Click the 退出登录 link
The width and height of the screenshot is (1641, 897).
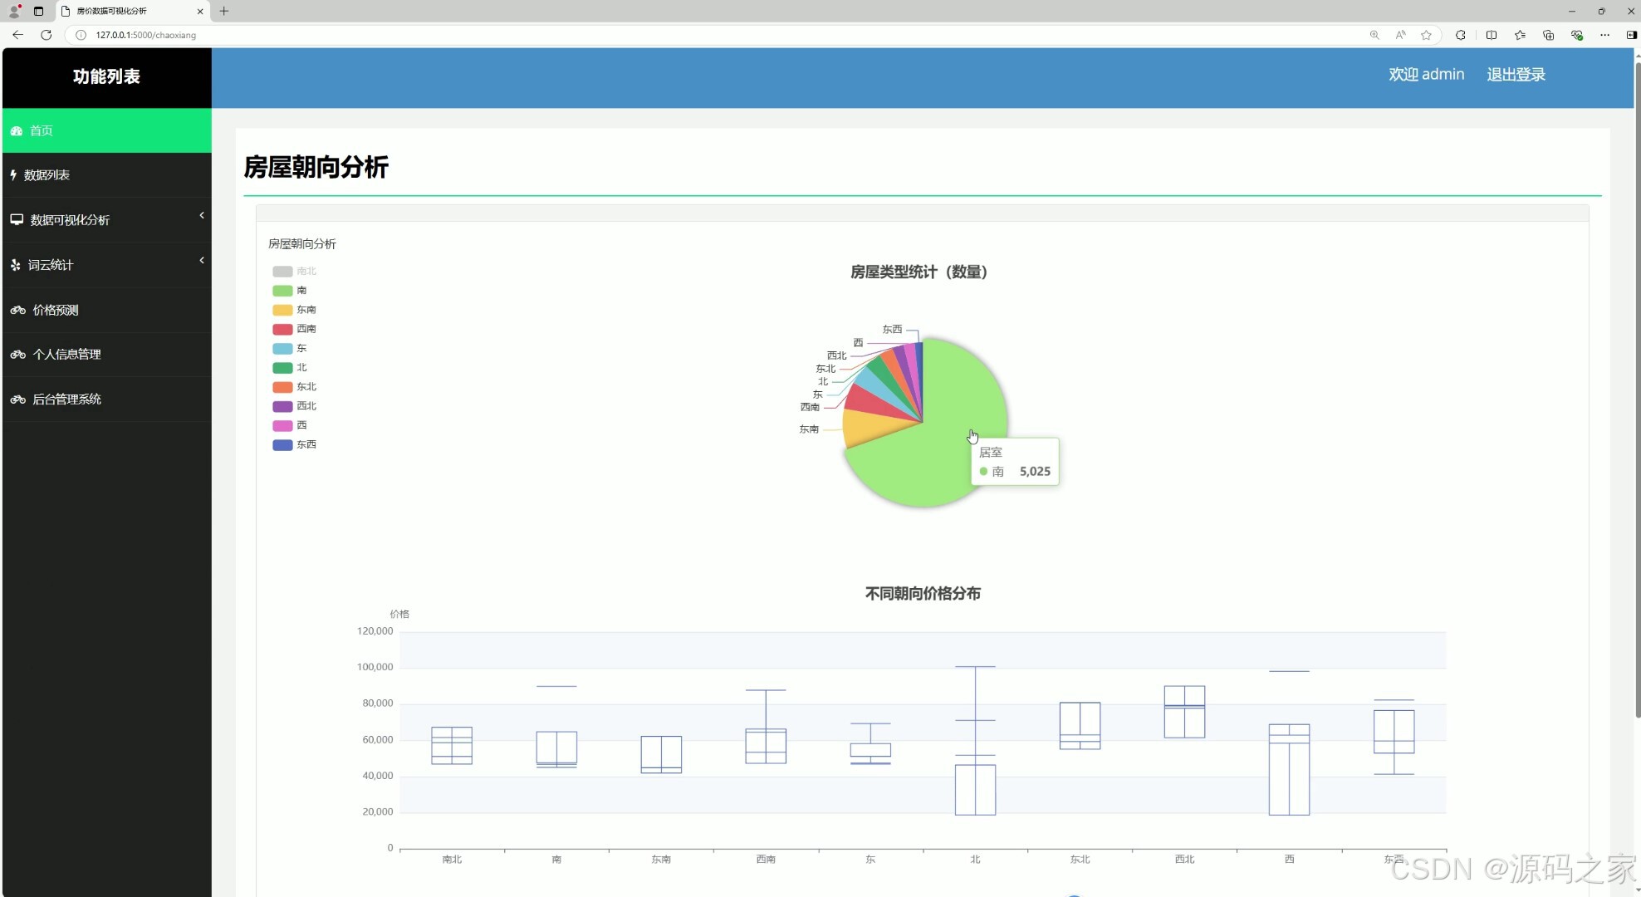click(1516, 75)
